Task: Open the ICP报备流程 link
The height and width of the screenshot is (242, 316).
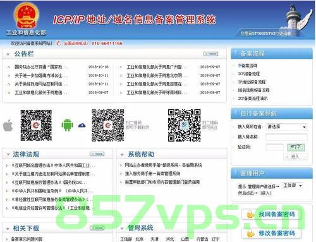Action: tap(249, 74)
